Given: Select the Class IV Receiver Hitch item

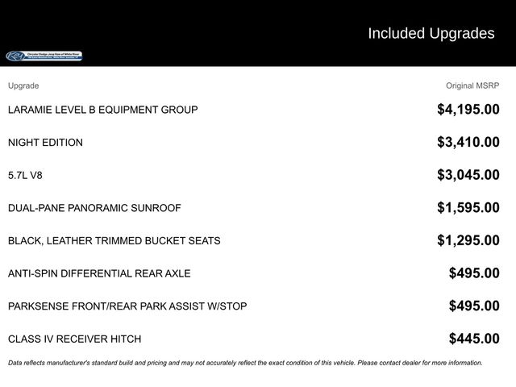Looking at the screenshot, I should click(74, 339).
